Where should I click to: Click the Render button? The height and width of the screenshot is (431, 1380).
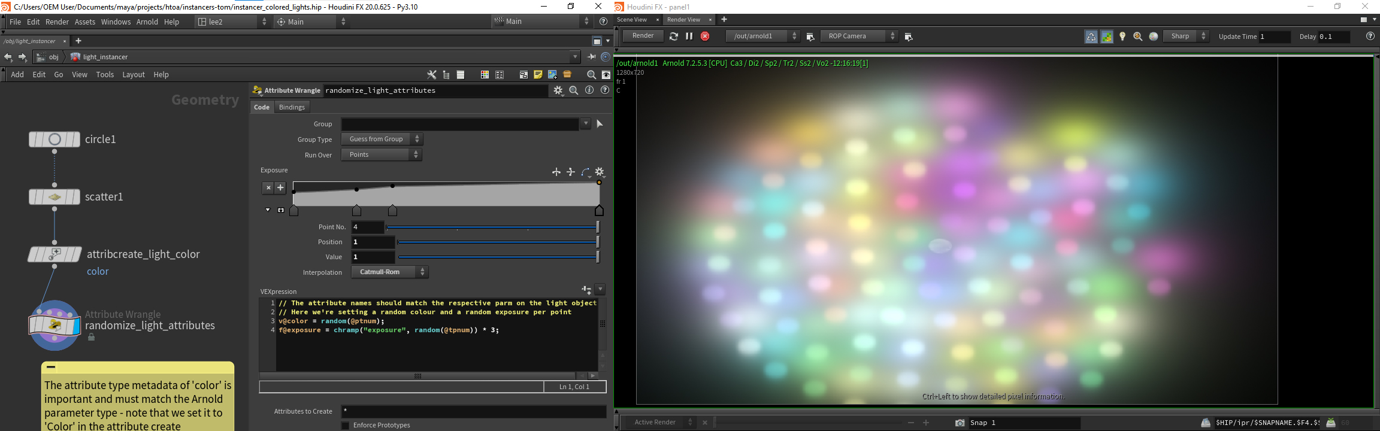(x=643, y=37)
